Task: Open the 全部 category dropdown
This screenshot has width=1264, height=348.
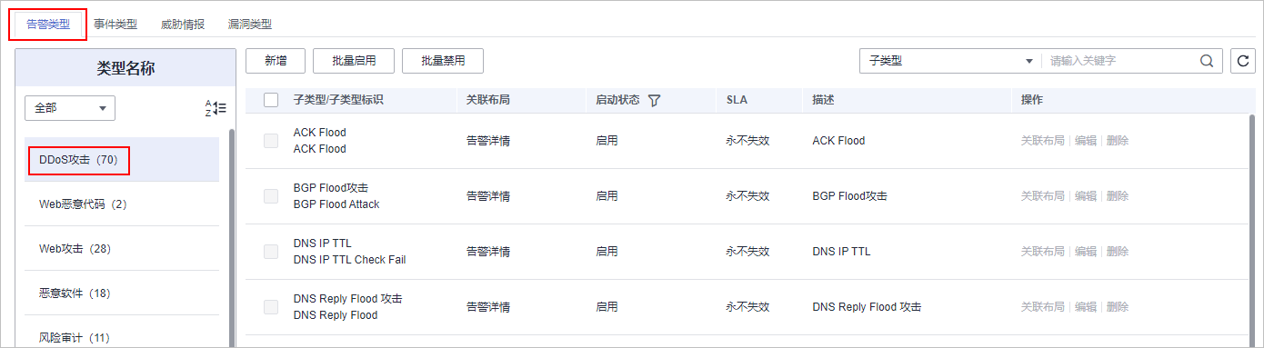Action: (x=70, y=108)
